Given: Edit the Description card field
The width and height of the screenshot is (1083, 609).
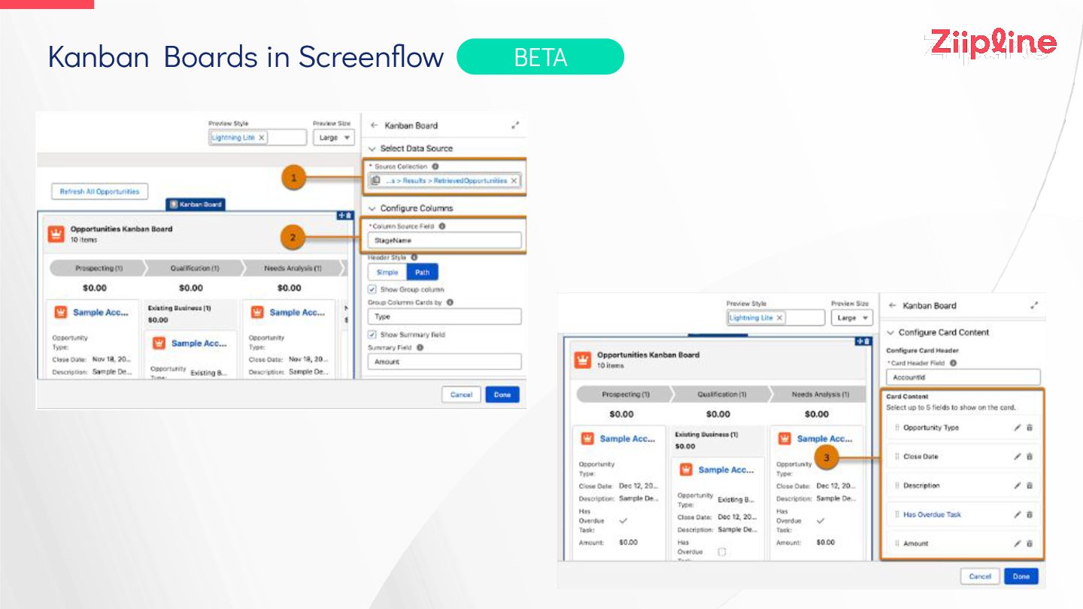Looking at the screenshot, I should pyautogui.click(x=1018, y=486).
